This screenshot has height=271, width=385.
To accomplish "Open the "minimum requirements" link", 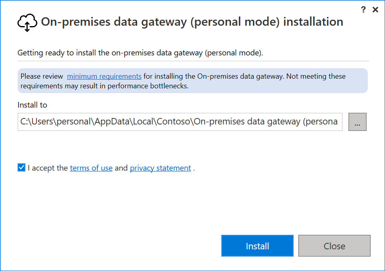I will pos(104,76).
